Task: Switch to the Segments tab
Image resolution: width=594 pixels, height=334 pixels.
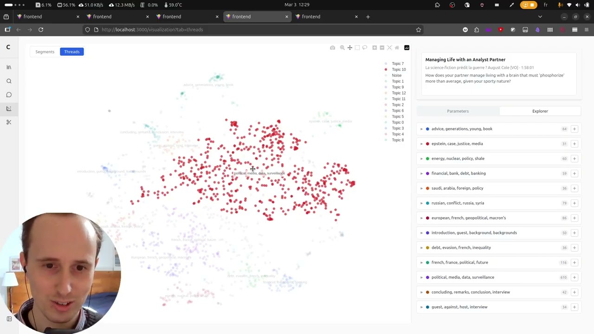Action: point(45,51)
